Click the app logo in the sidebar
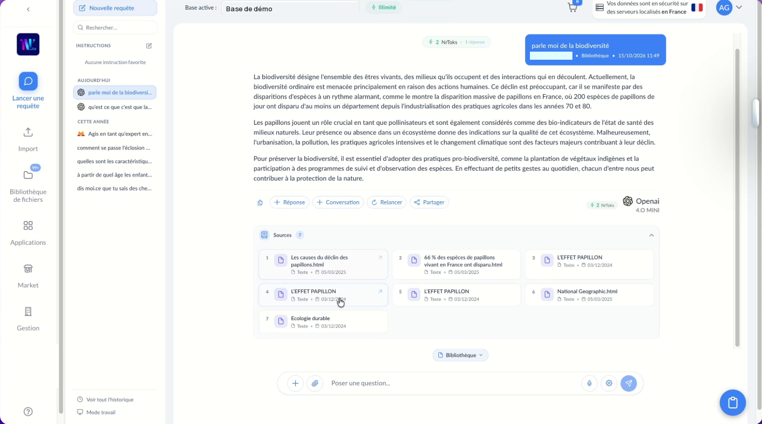The height and width of the screenshot is (424, 762). pos(28,44)
